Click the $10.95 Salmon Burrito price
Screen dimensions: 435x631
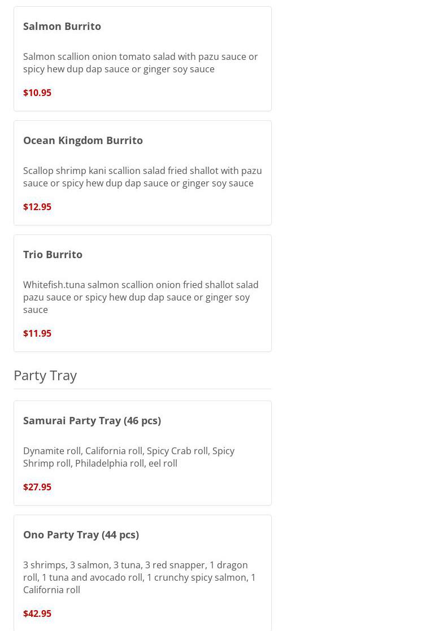pos(37,93)
